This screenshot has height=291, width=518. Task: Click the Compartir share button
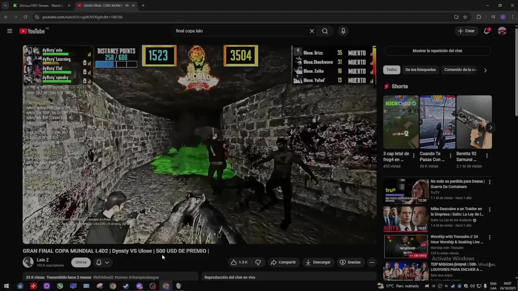pyautogui.click(x=283, y=262)
